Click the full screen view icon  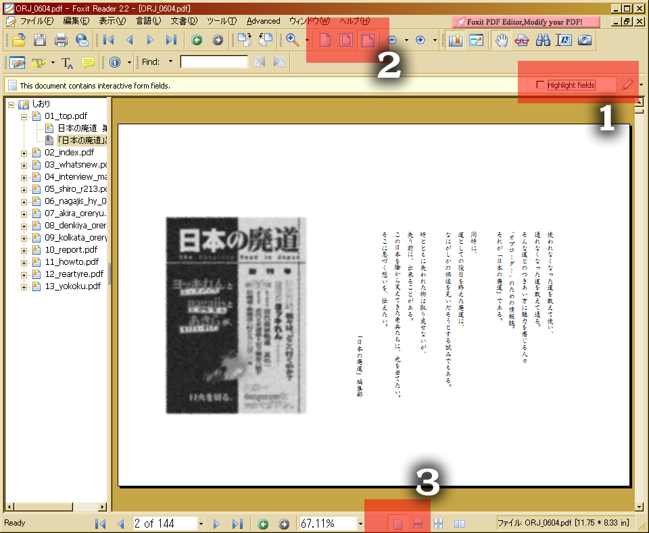[477, 40]
